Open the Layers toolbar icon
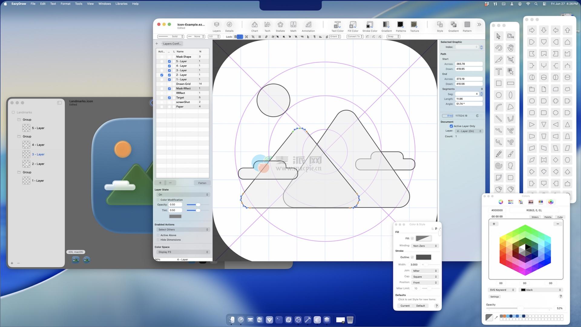The height and width of the screenshot is (327, 581). click(x=216, y=25)
